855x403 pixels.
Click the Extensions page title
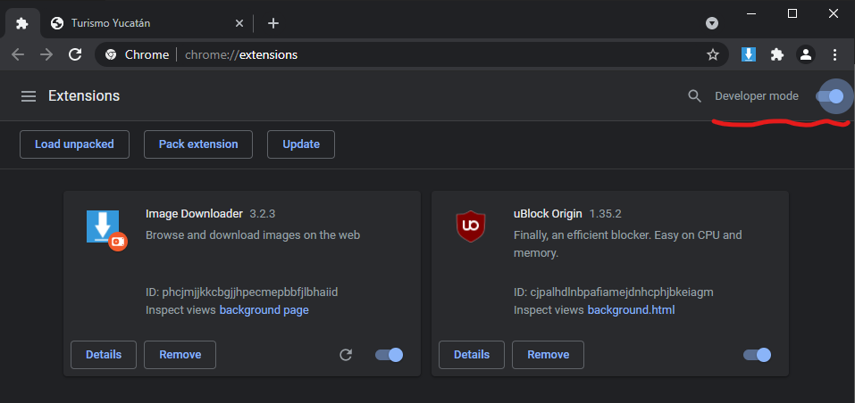click(84, 96)
